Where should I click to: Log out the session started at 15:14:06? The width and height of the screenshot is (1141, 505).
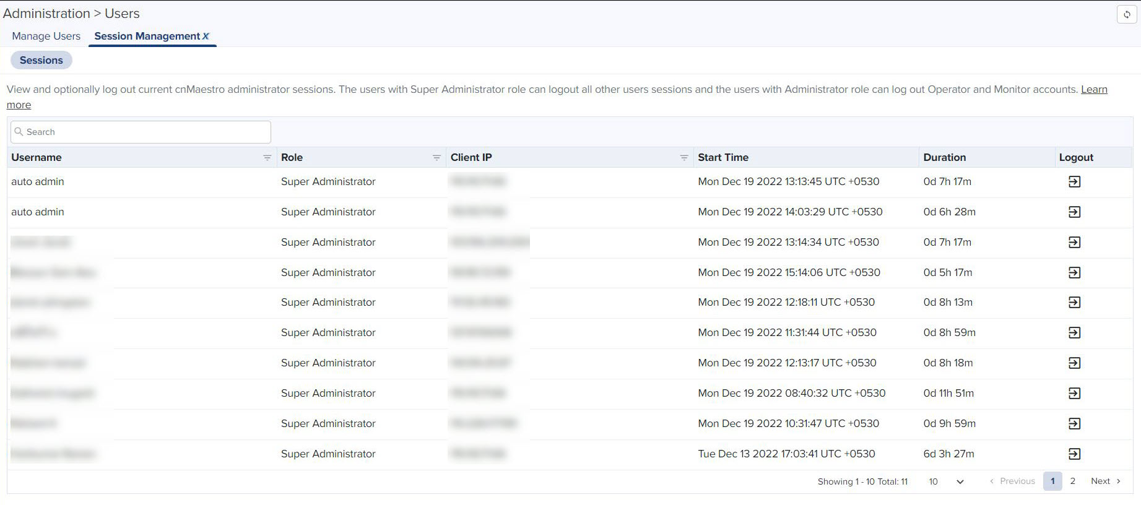(1074, 273)
